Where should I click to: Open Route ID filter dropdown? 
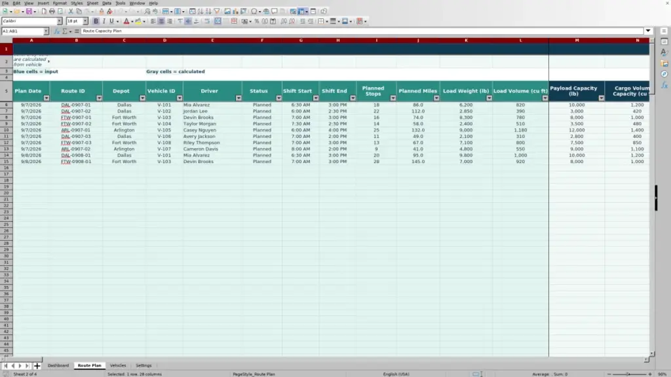tap(99, 98)
